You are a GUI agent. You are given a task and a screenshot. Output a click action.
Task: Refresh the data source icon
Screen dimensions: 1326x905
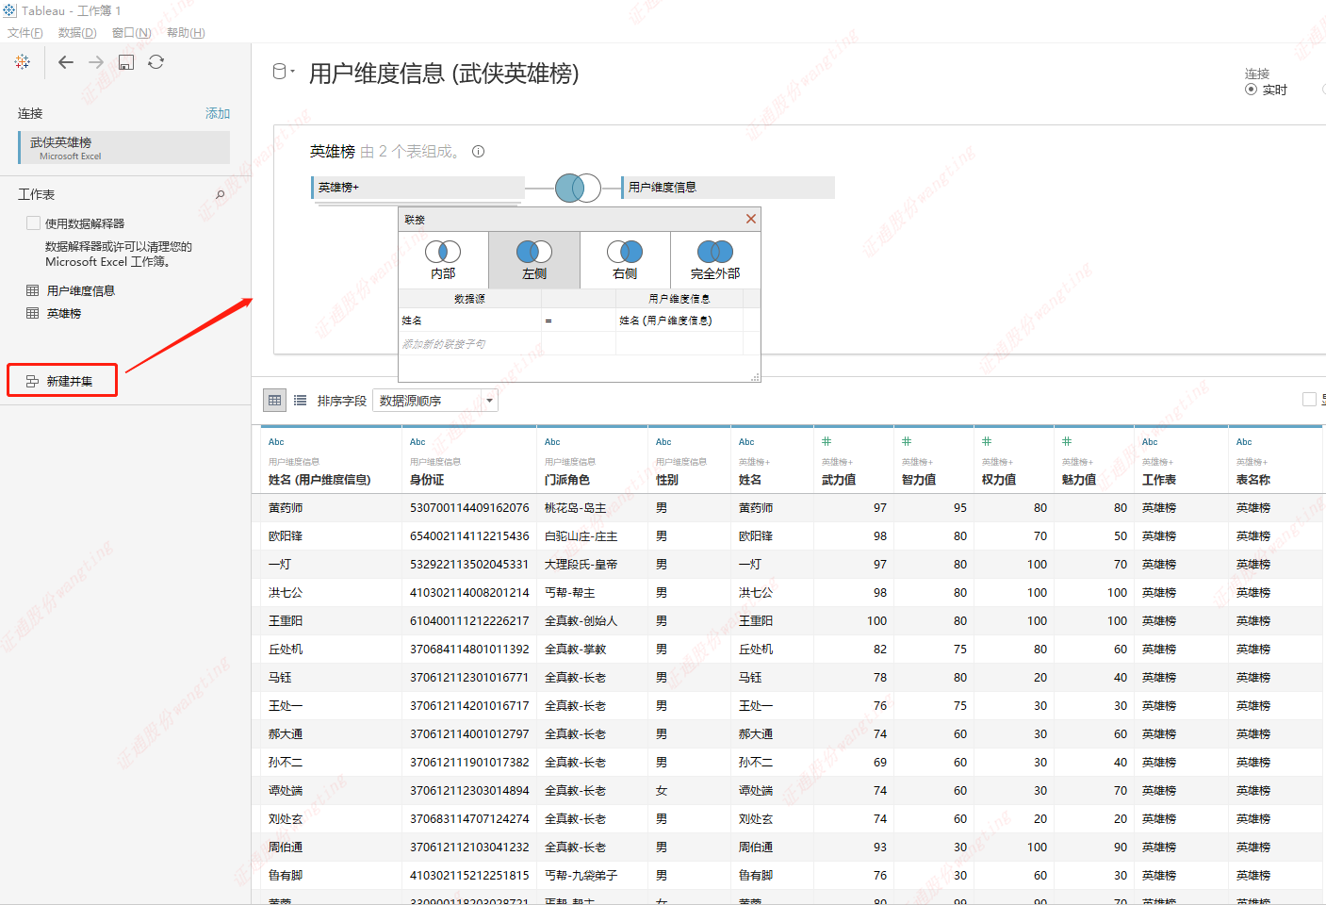tap(156, 62)
